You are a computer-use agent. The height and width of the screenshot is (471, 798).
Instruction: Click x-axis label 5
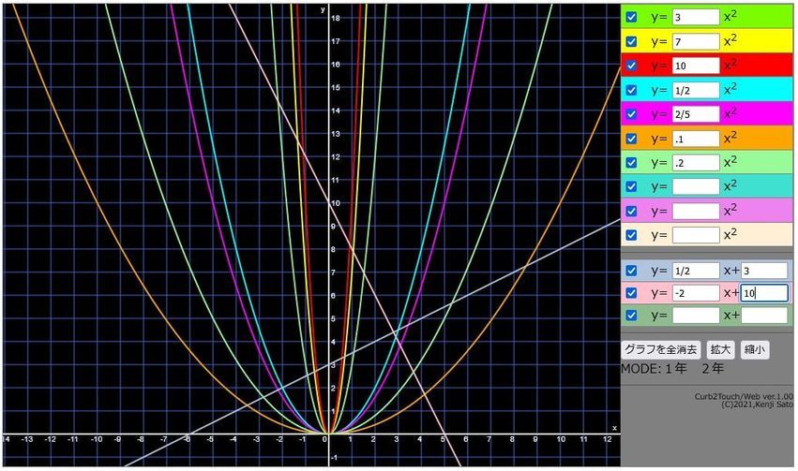[443, 439]
